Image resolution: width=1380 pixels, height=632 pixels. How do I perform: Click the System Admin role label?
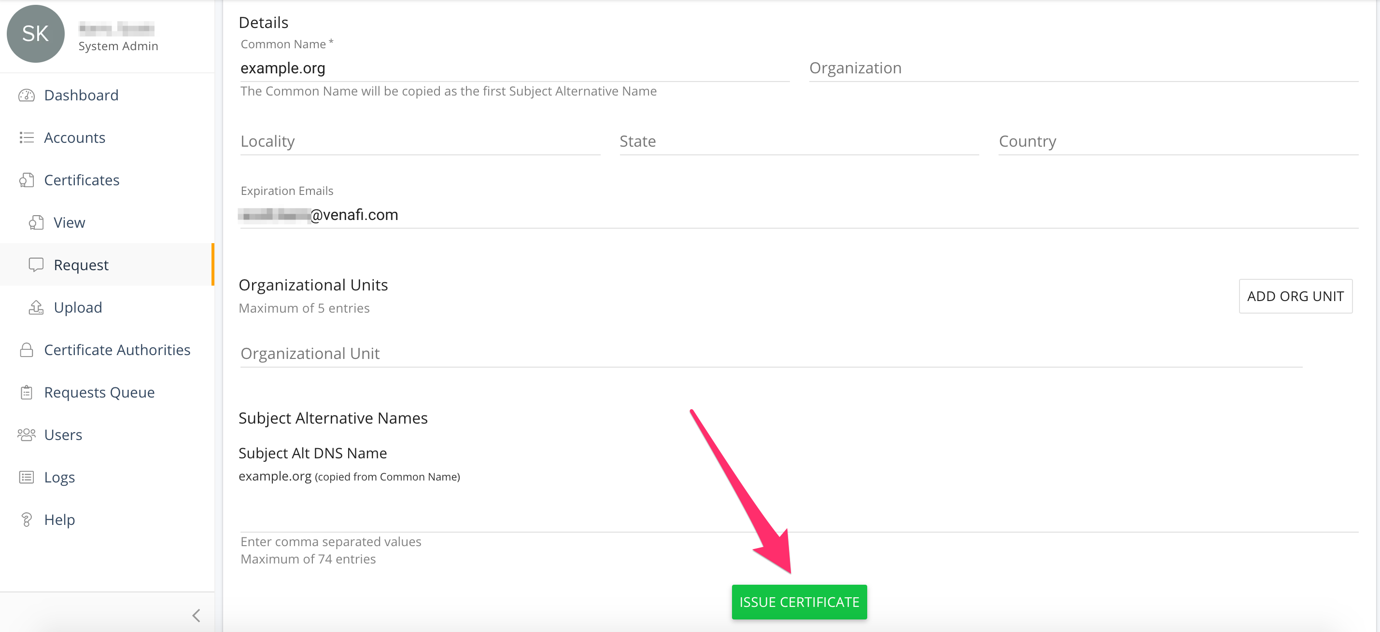coord(118,46)
